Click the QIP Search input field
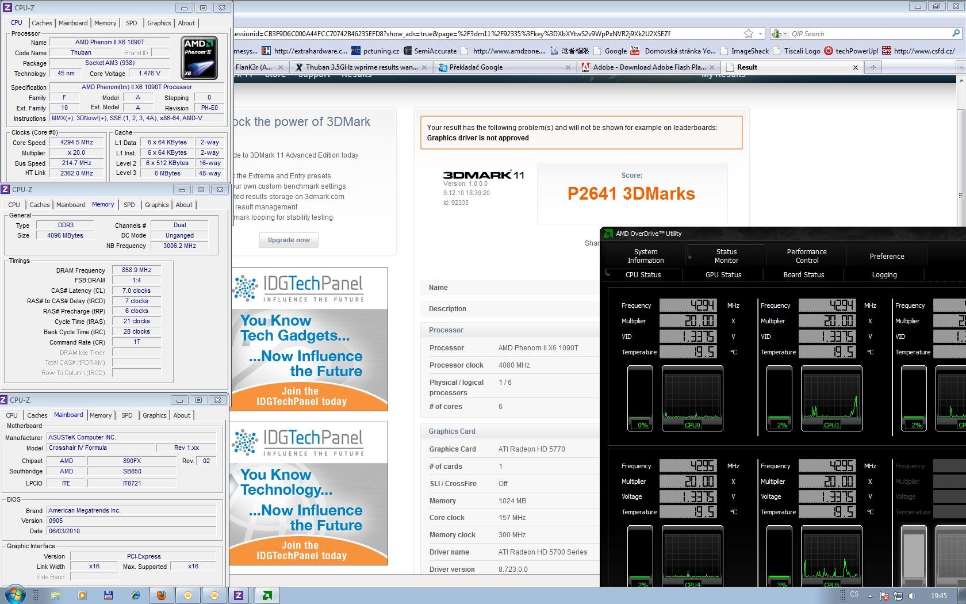 868,33
